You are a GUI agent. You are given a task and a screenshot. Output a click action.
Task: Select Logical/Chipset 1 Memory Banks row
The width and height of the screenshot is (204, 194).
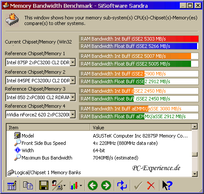click(48, 172)
